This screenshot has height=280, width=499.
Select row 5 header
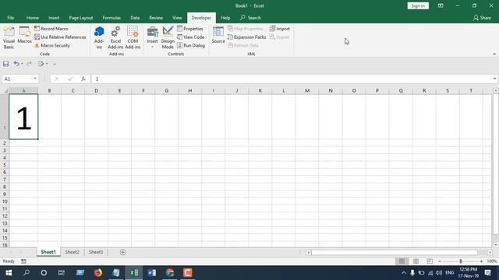tap(5, 165)
